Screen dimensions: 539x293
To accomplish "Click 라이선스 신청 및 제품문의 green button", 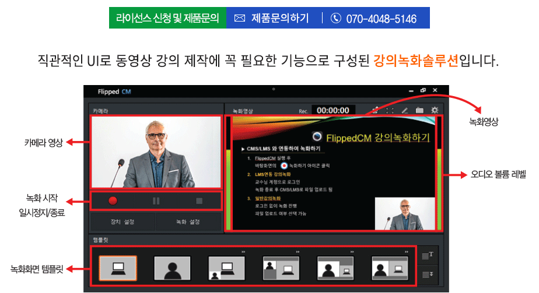I will 167,18.
